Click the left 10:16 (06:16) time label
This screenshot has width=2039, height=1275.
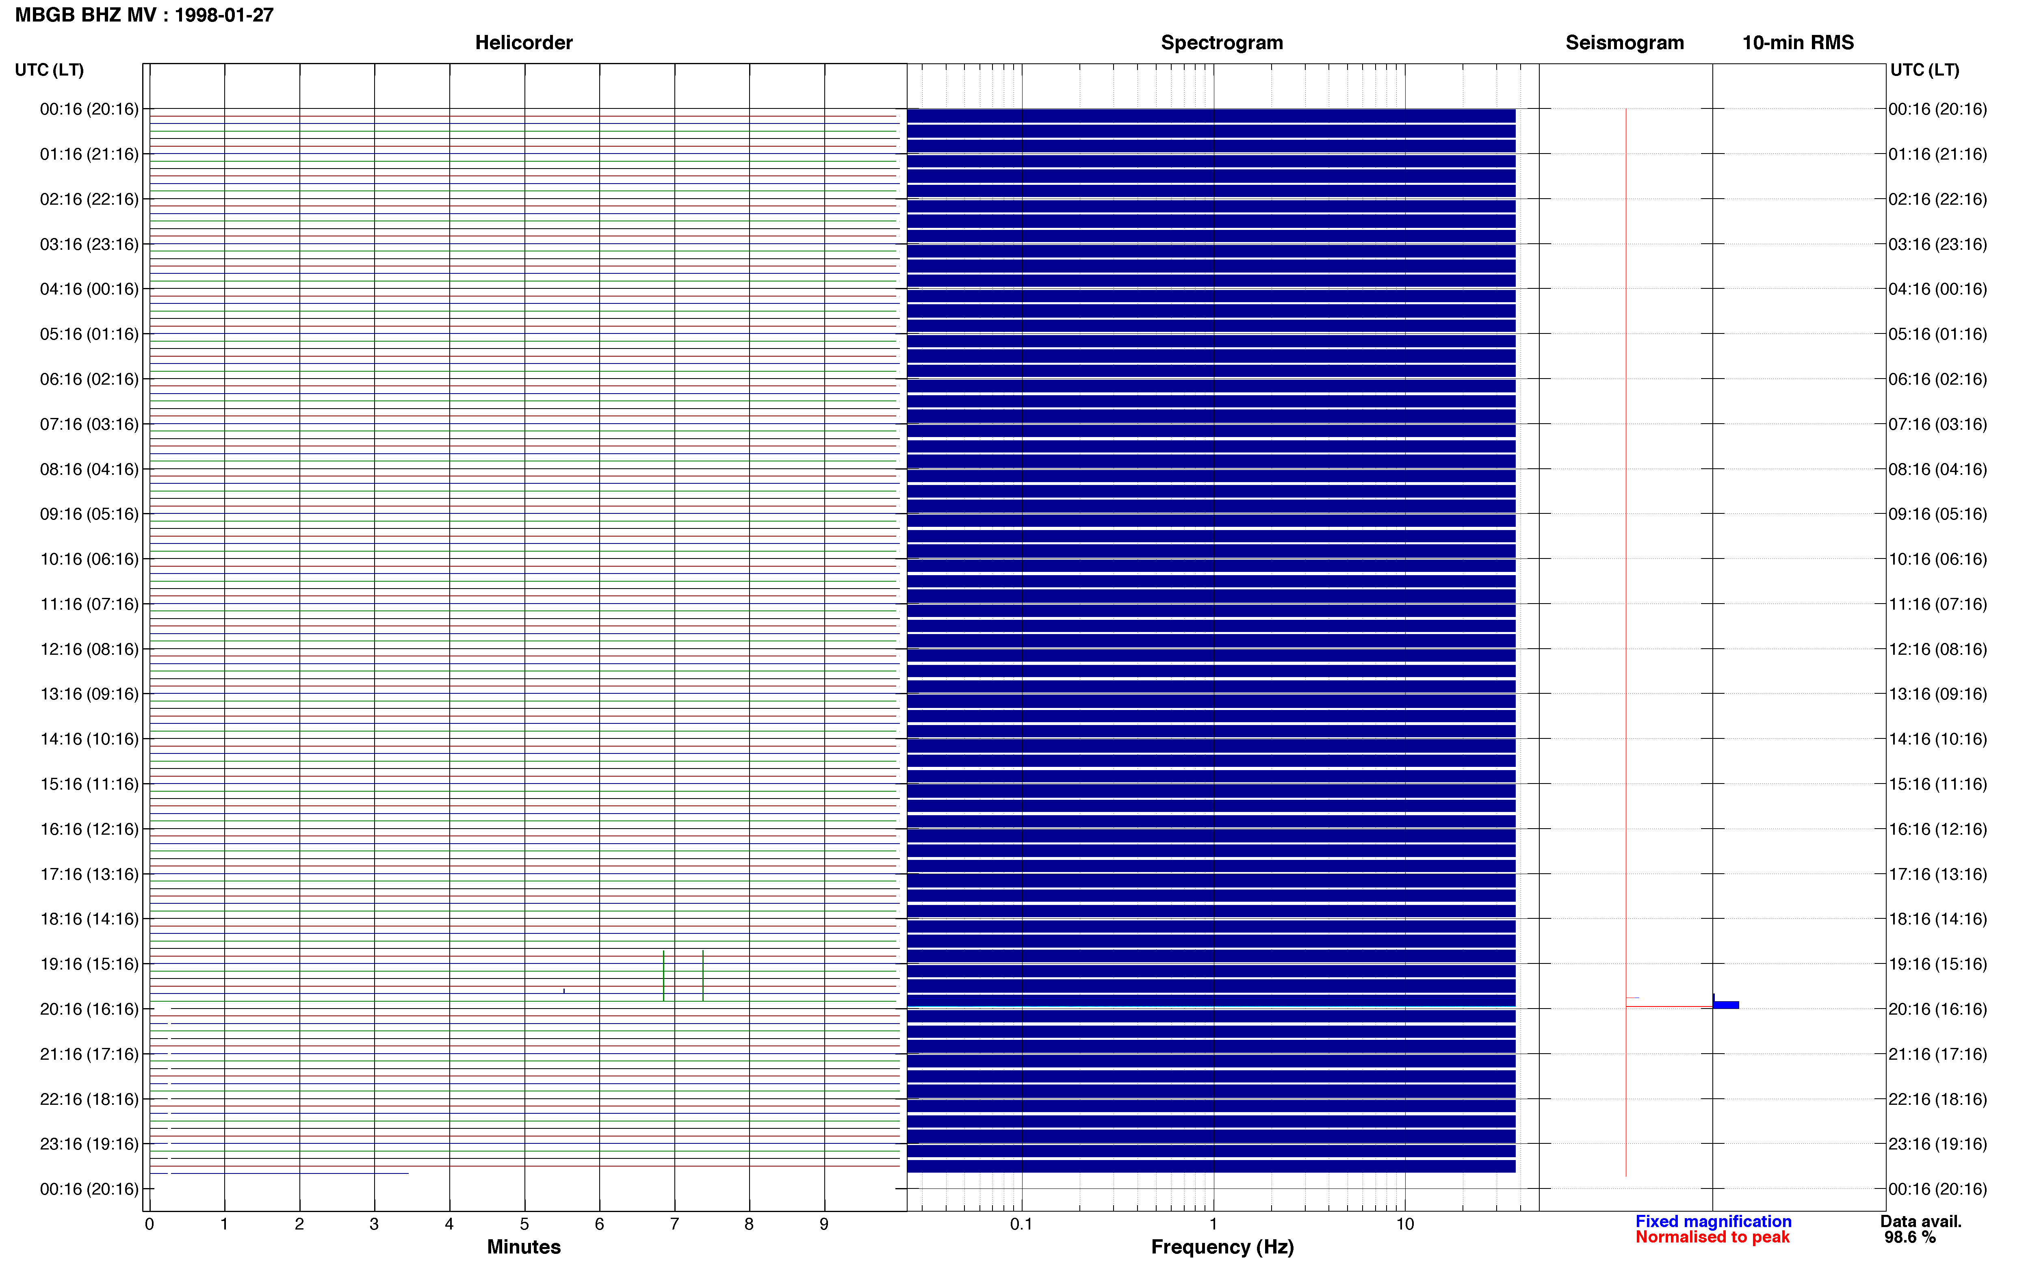click(89, 559)
